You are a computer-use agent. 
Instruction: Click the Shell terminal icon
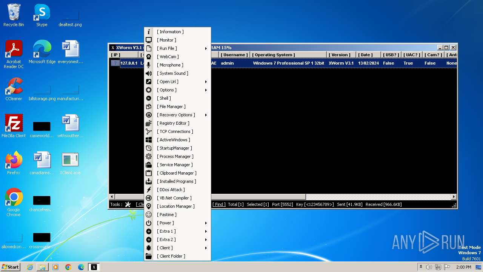pos(149,98)
